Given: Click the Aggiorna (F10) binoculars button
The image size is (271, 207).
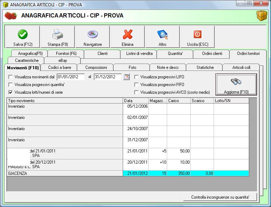Looking at the screenshot, I should point(236,85).
